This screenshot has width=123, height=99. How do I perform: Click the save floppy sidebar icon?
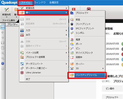pos(2,43)
